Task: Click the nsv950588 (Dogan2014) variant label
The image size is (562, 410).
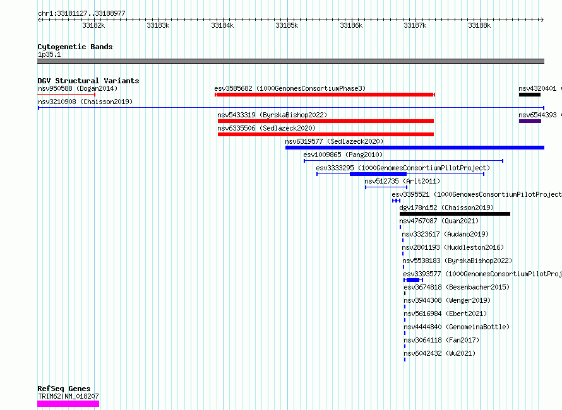Action: pyautogui.click(x=78, y=88)
